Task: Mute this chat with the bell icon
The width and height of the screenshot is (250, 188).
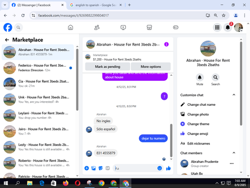Action: pos(199,77)
